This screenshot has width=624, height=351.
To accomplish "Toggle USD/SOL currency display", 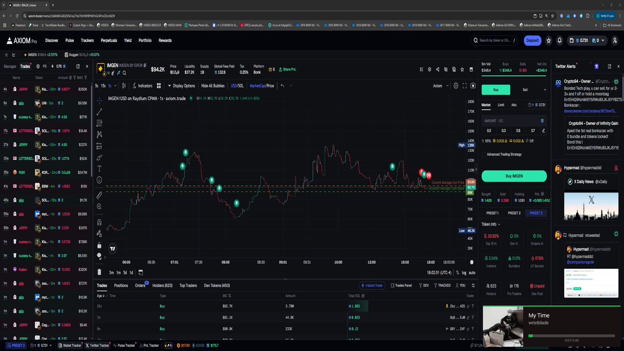I will tap(237, 86).
